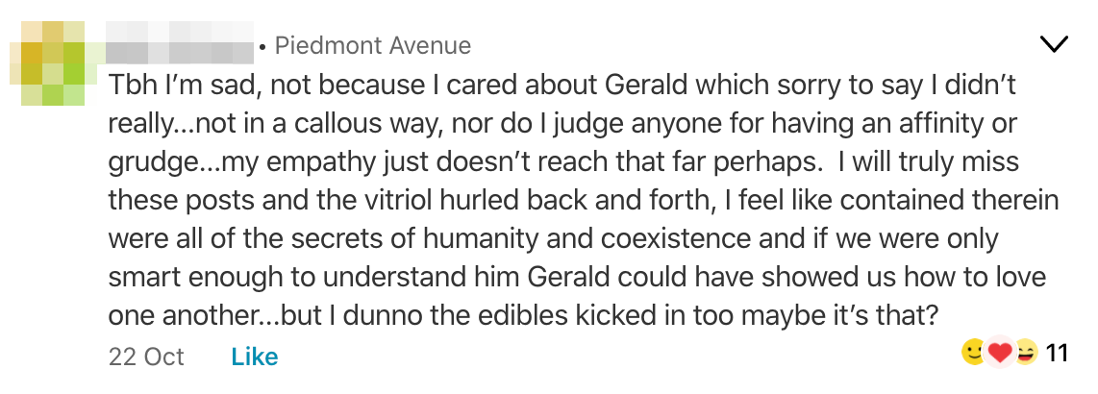This screenshot has height=394, width=1098.
Task: Select the Piedmont Avenue neighborhood label
Action: pyautogui.click(x=372, y=46)
